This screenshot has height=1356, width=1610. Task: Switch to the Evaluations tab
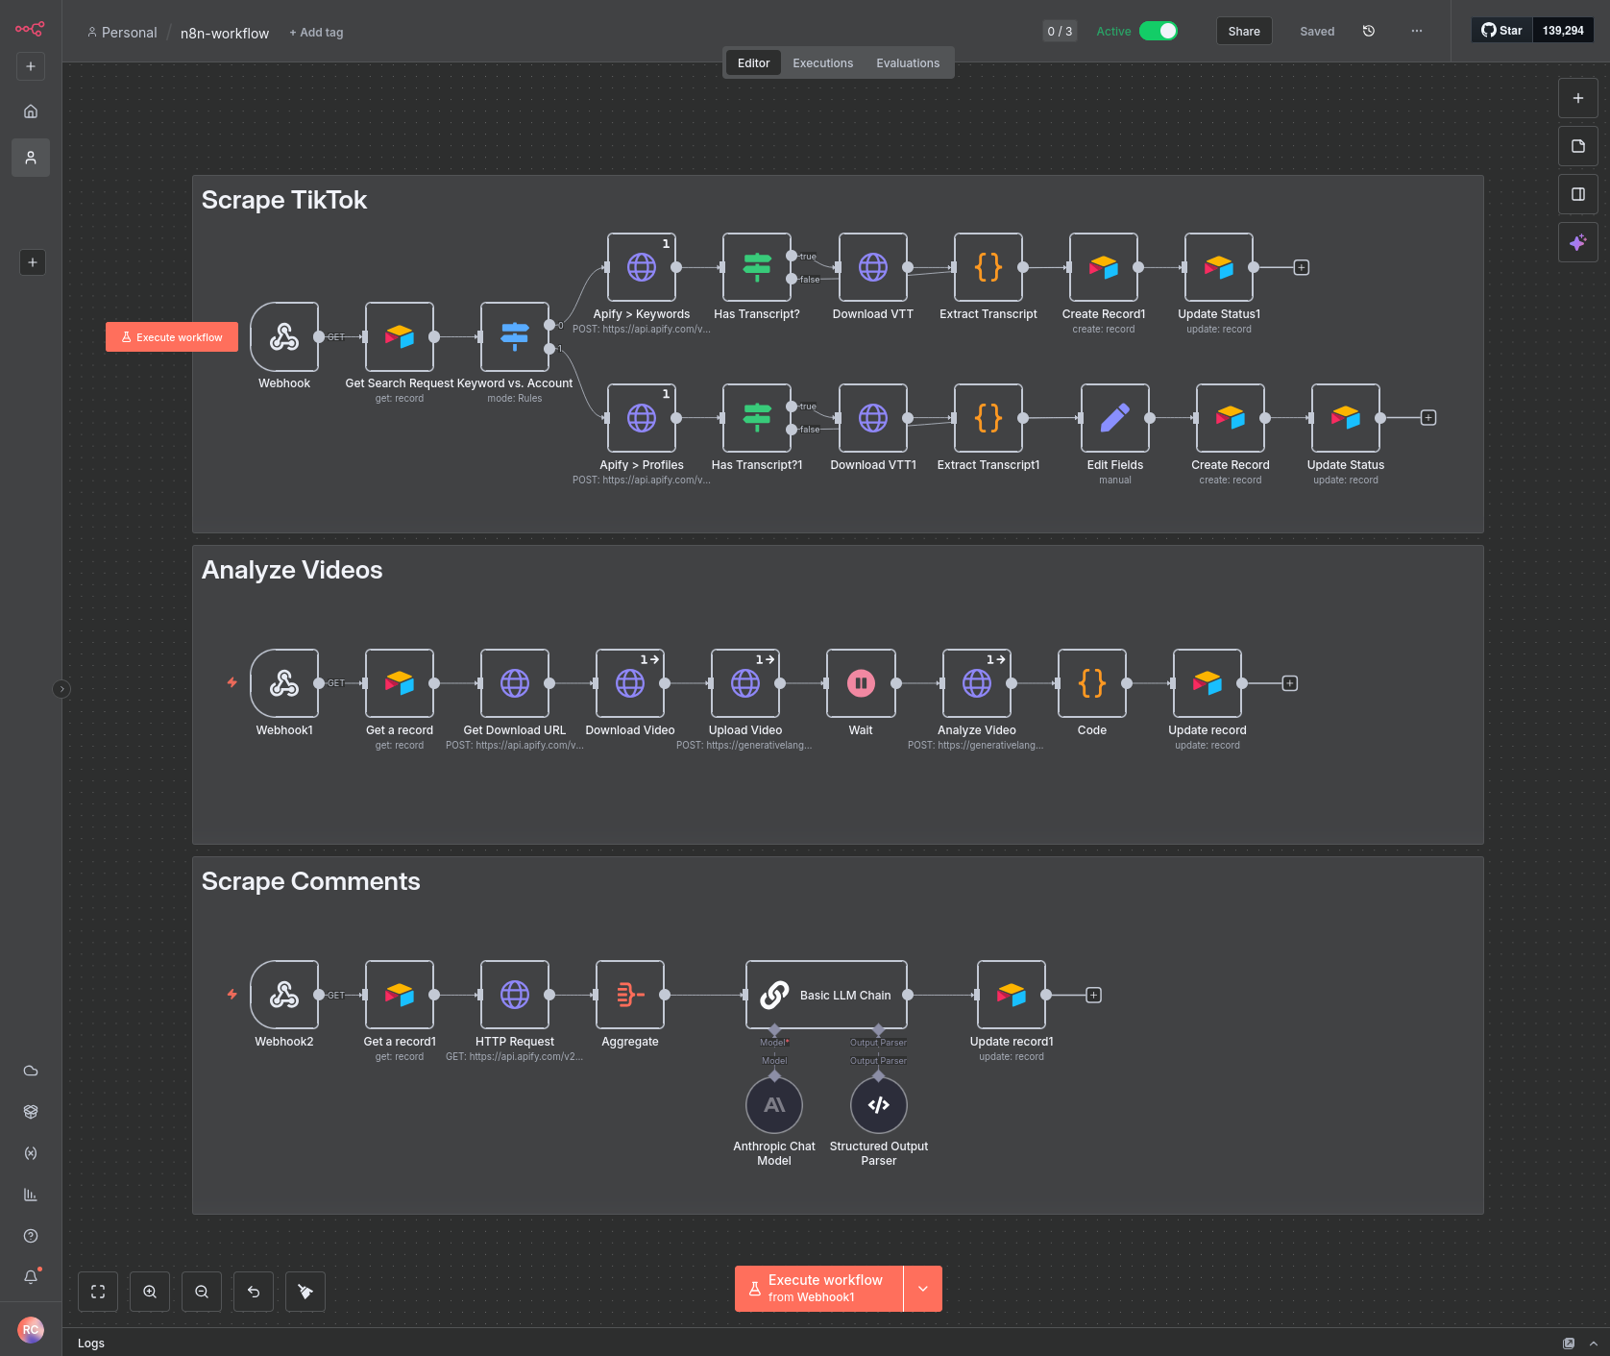click(x=907, y=62)
